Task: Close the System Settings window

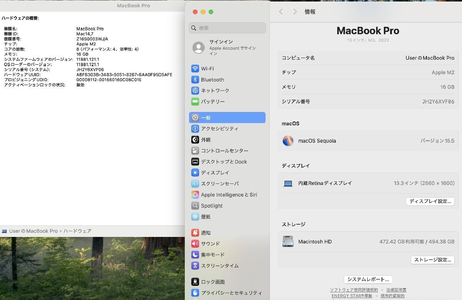Action: tap(195, 12)
